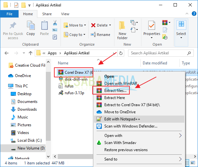This screenshot has width=198, height=167.
Task: Click the search magnifier icon
Action: coord(189,53)
